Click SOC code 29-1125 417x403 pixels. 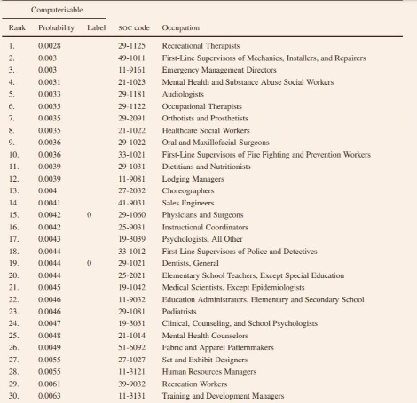(131, 46)
